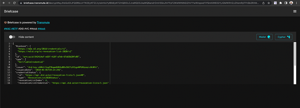
Task: Collapse the type array fold on line 7
Action: [11, 59]
